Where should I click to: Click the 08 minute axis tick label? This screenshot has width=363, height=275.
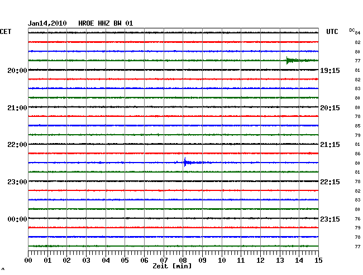point(183,260)
